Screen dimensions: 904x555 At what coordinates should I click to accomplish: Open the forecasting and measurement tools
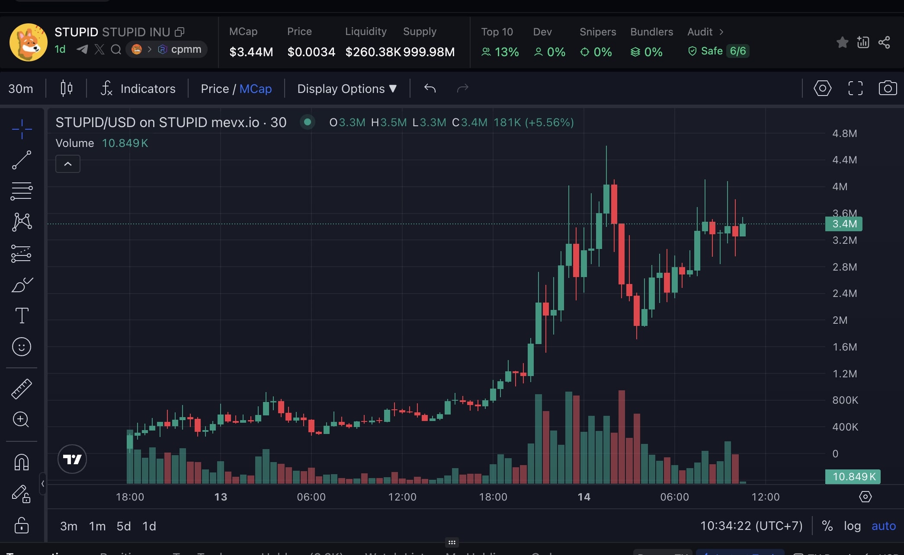click(x=22, y=253)
